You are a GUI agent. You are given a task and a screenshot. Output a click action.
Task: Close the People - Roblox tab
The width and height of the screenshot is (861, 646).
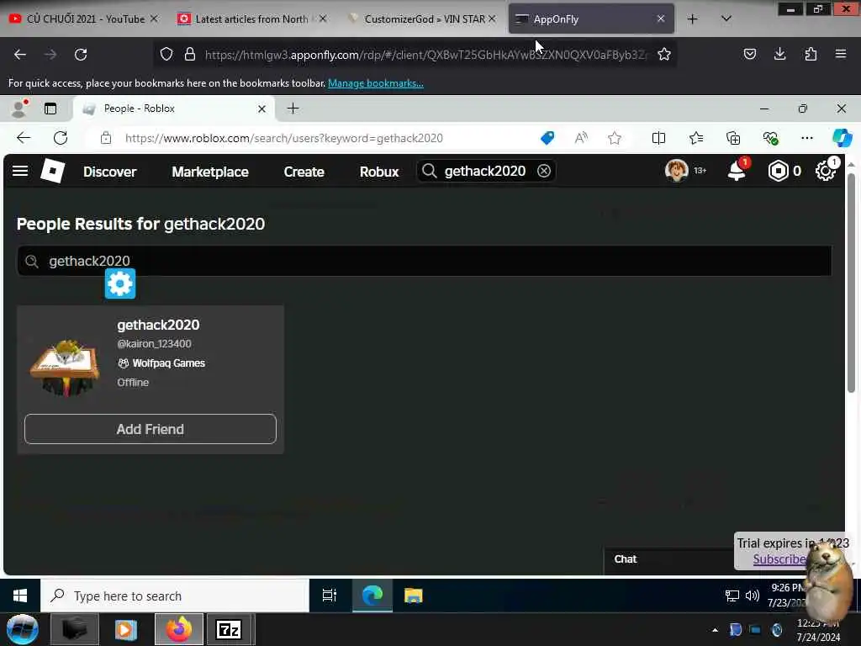(x=262, y=109)
